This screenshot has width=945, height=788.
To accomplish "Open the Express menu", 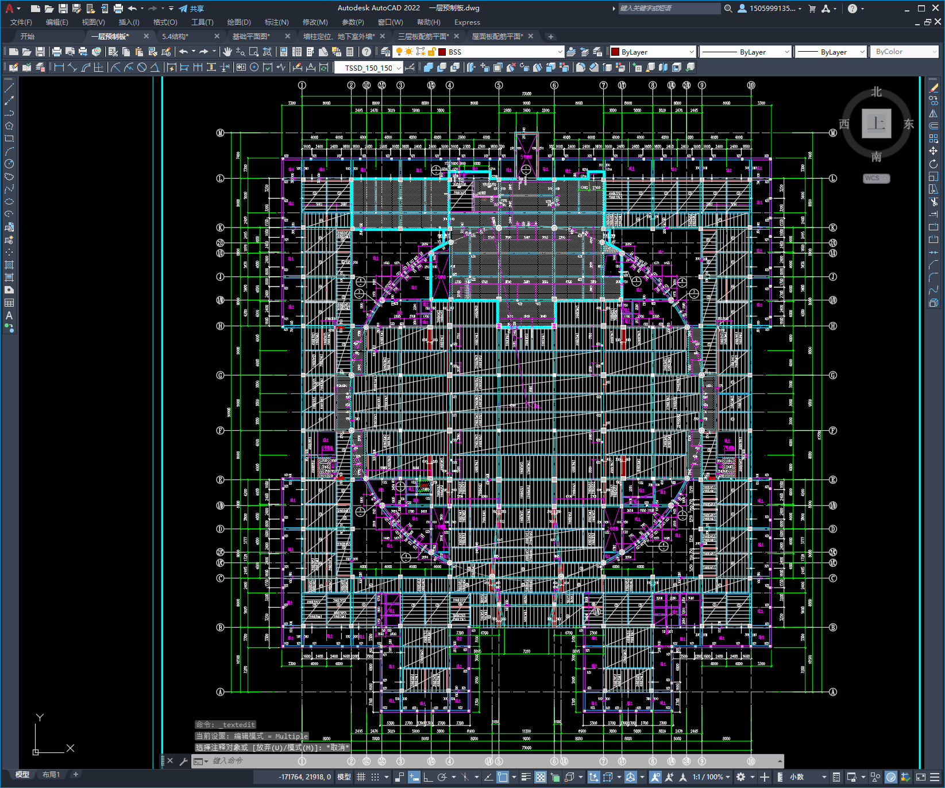I will [x=467, y=22].
